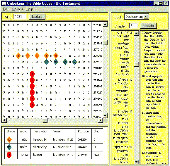The height and width of the screenshot is (166, 170).
Task: Click English verse 9 text 'Know therefore'
Action: click(153, 33)
